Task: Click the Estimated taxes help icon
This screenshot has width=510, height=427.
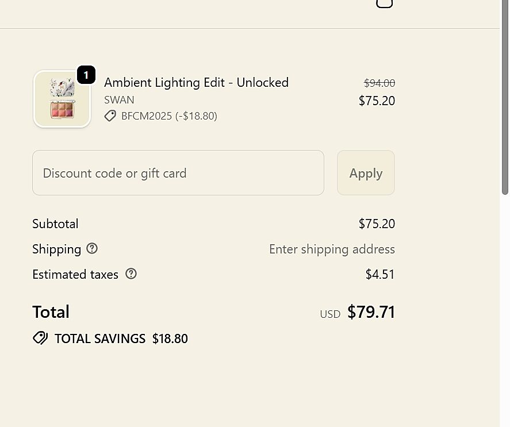Action: point(131,274)
